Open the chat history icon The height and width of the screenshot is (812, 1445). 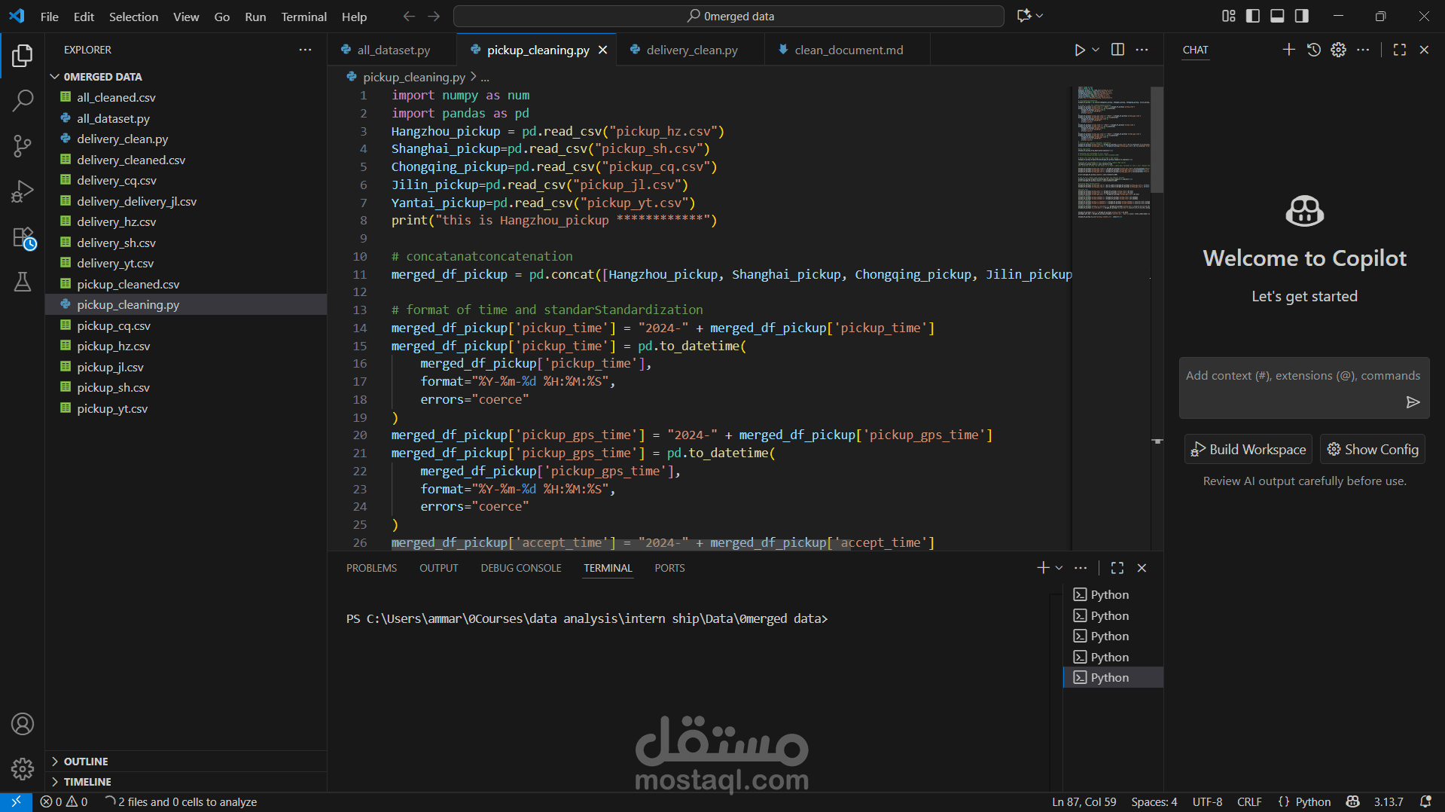click(x=1313, y=50)
